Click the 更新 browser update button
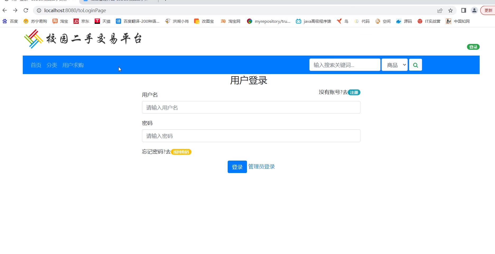The image size is (495, 254). click(x=488, y=10)
